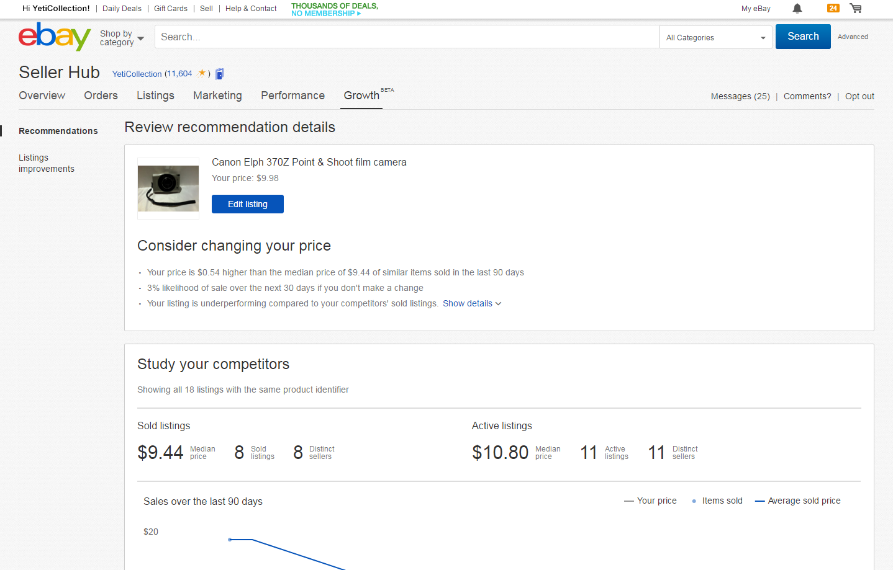Click the 3% likelihood of sale bullet

pyautogui.click(x=285, y=288)
